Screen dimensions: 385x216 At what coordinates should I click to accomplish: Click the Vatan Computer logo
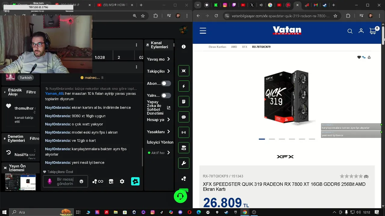[287, 31]
